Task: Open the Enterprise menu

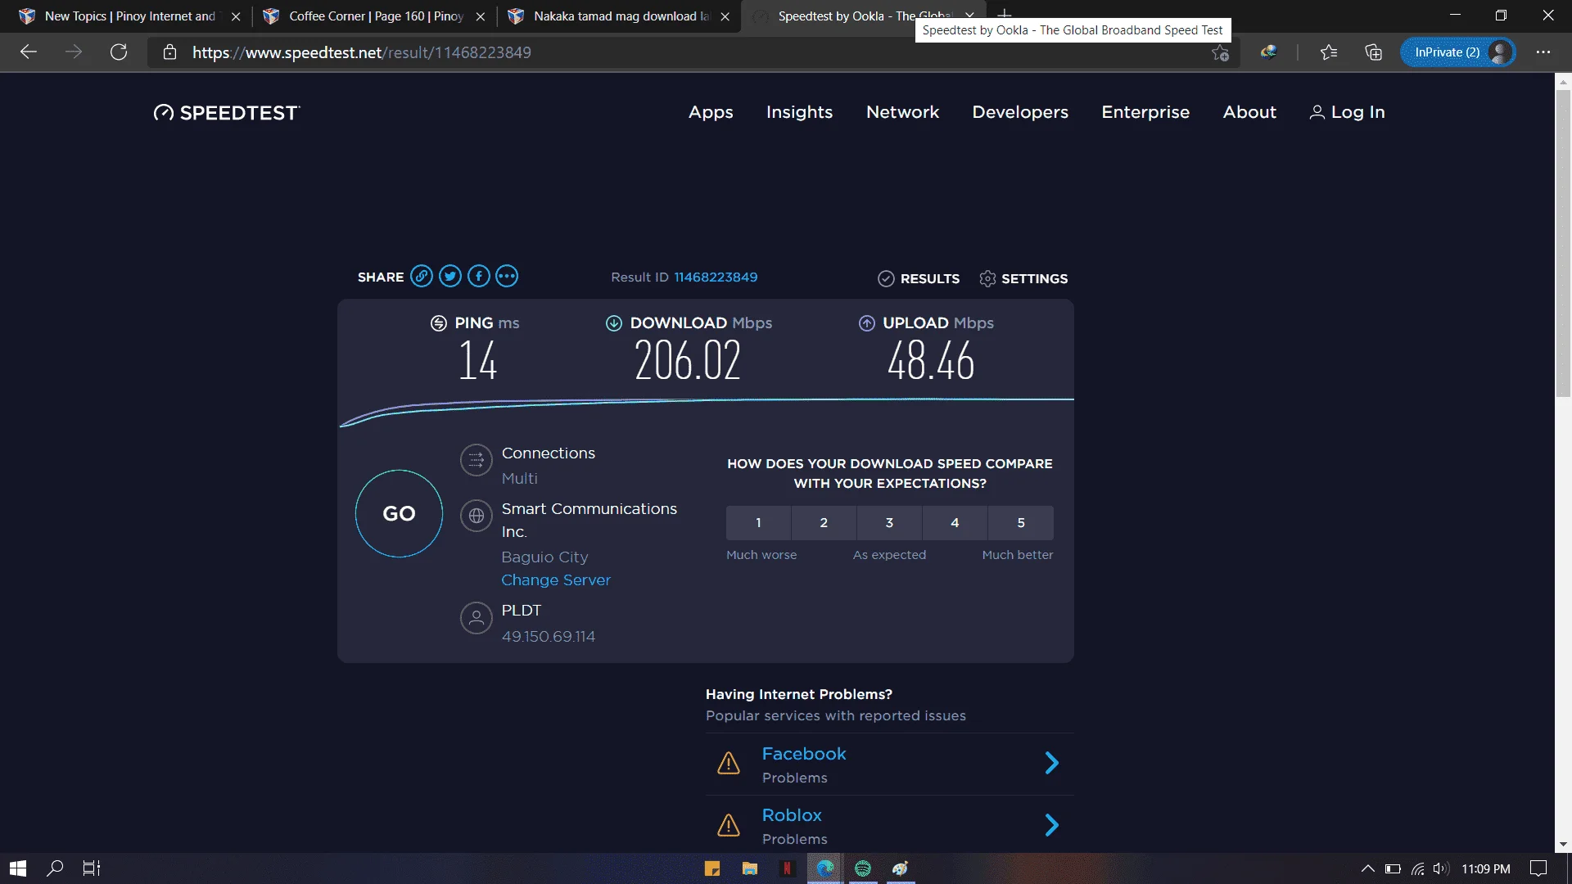Action: point(1145,112)
